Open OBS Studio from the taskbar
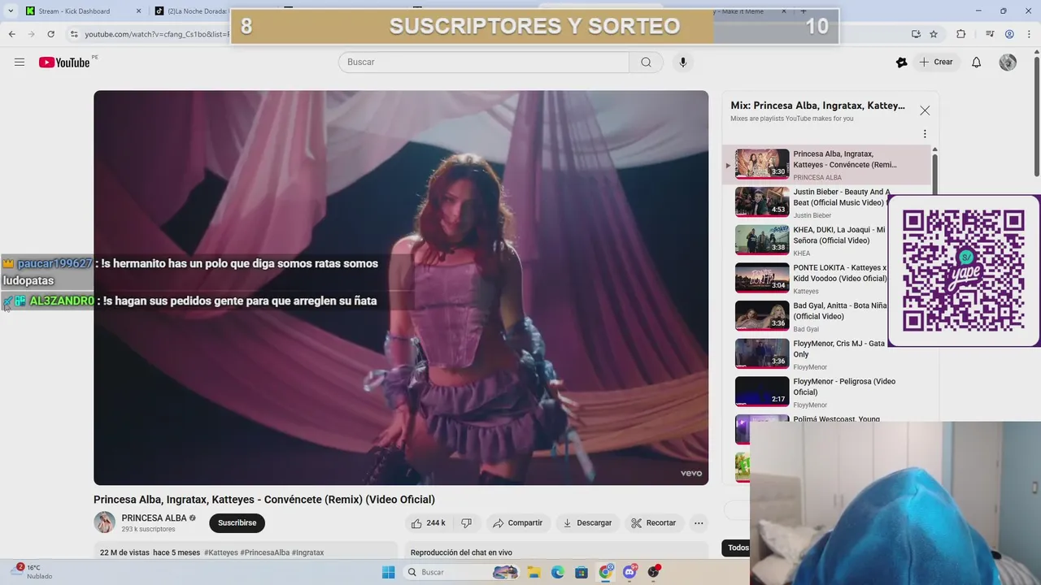The height and width of the screenshot is (585, 1041). pyautogui.click(x=653, y=572)
